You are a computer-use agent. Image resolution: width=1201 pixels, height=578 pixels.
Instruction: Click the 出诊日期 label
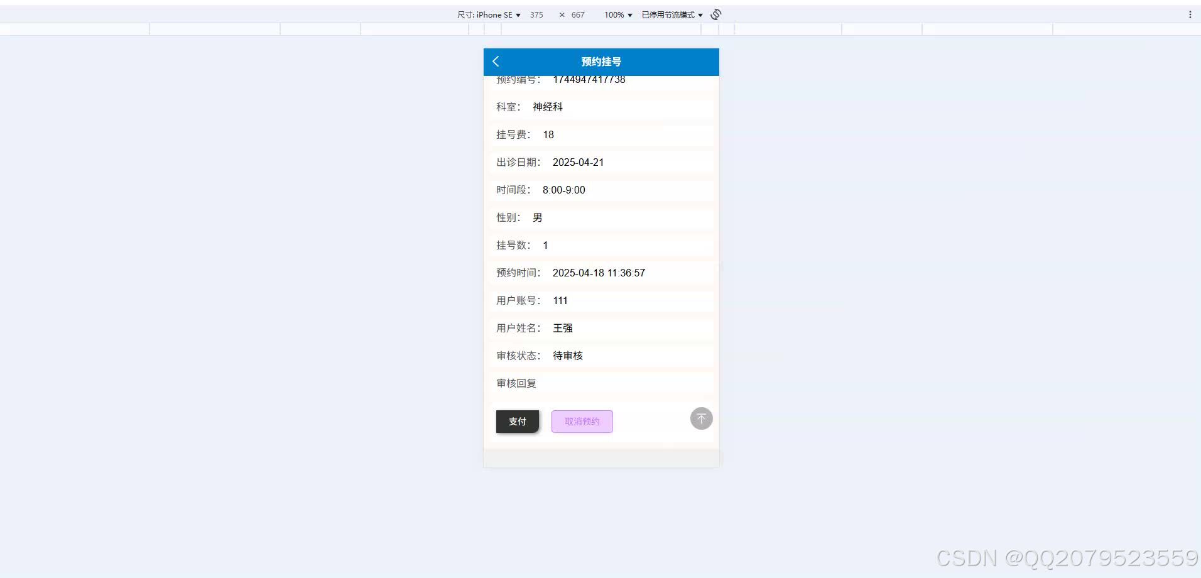coord(518,162)
